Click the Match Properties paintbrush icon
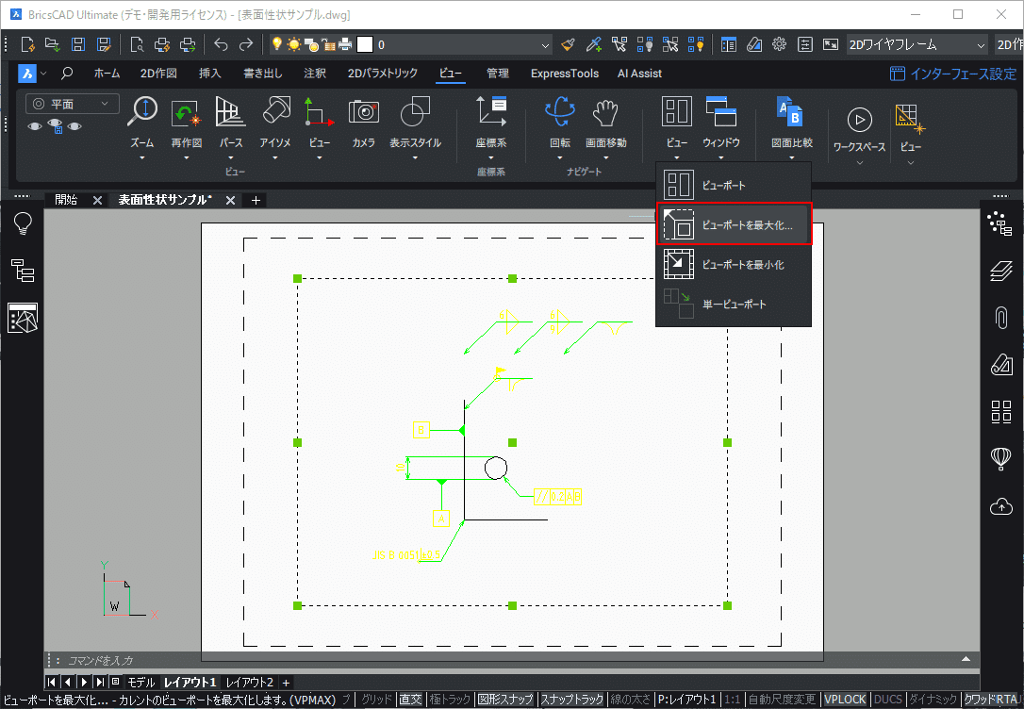Screen dimensions: 1024x709 [569, 44]
